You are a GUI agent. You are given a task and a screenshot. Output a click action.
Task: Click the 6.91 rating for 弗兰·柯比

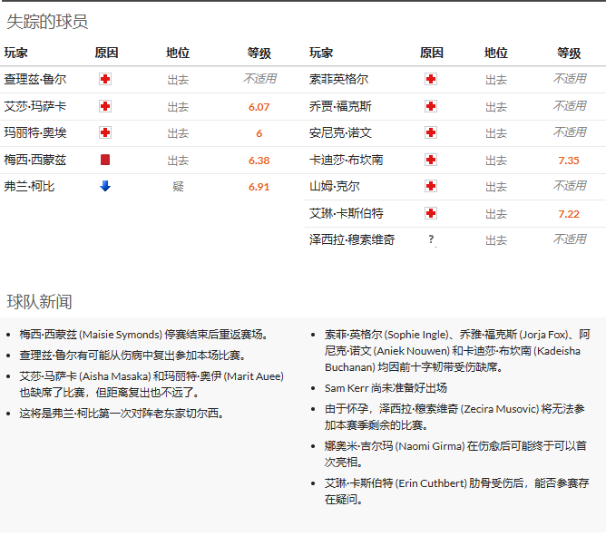(x=259, y=187)
